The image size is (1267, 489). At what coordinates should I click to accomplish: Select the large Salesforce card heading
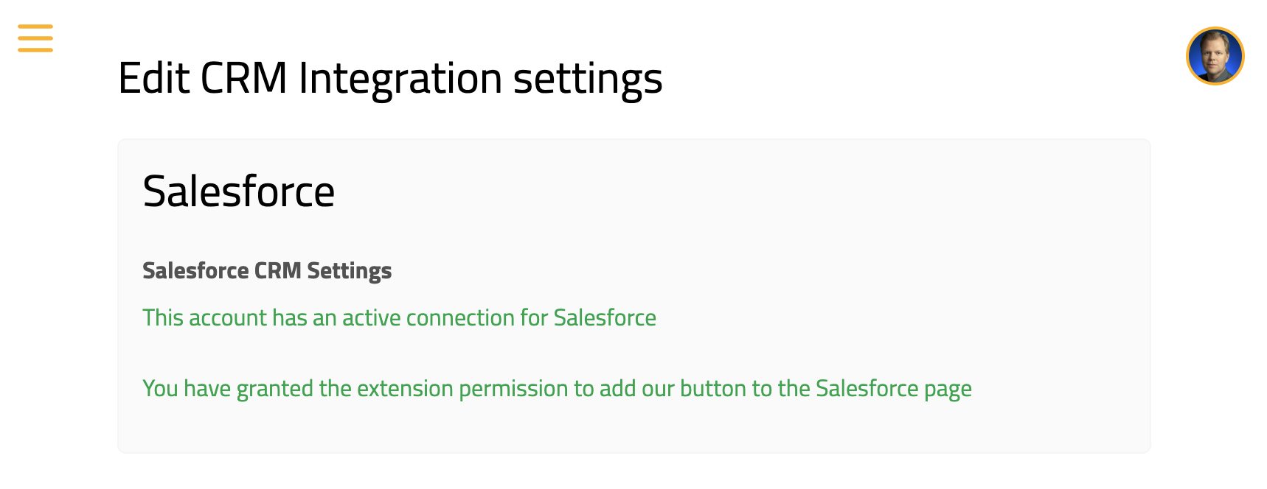[x=238, y=191]
